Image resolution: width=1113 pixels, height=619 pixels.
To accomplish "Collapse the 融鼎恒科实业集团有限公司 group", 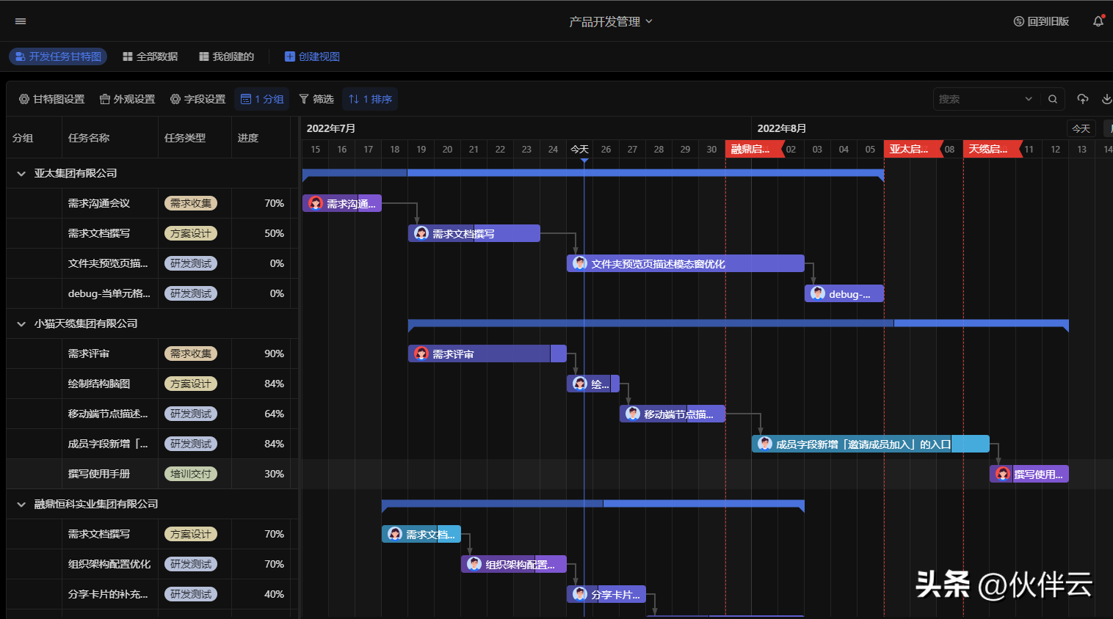I will pos(21,505).
